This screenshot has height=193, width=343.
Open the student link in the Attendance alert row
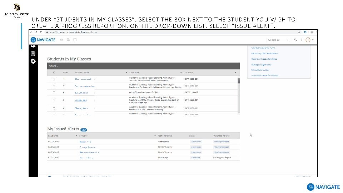click(85, 142)
